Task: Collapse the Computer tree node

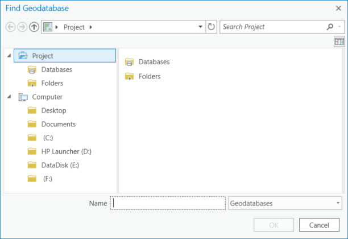Action: tap(9, 97)
